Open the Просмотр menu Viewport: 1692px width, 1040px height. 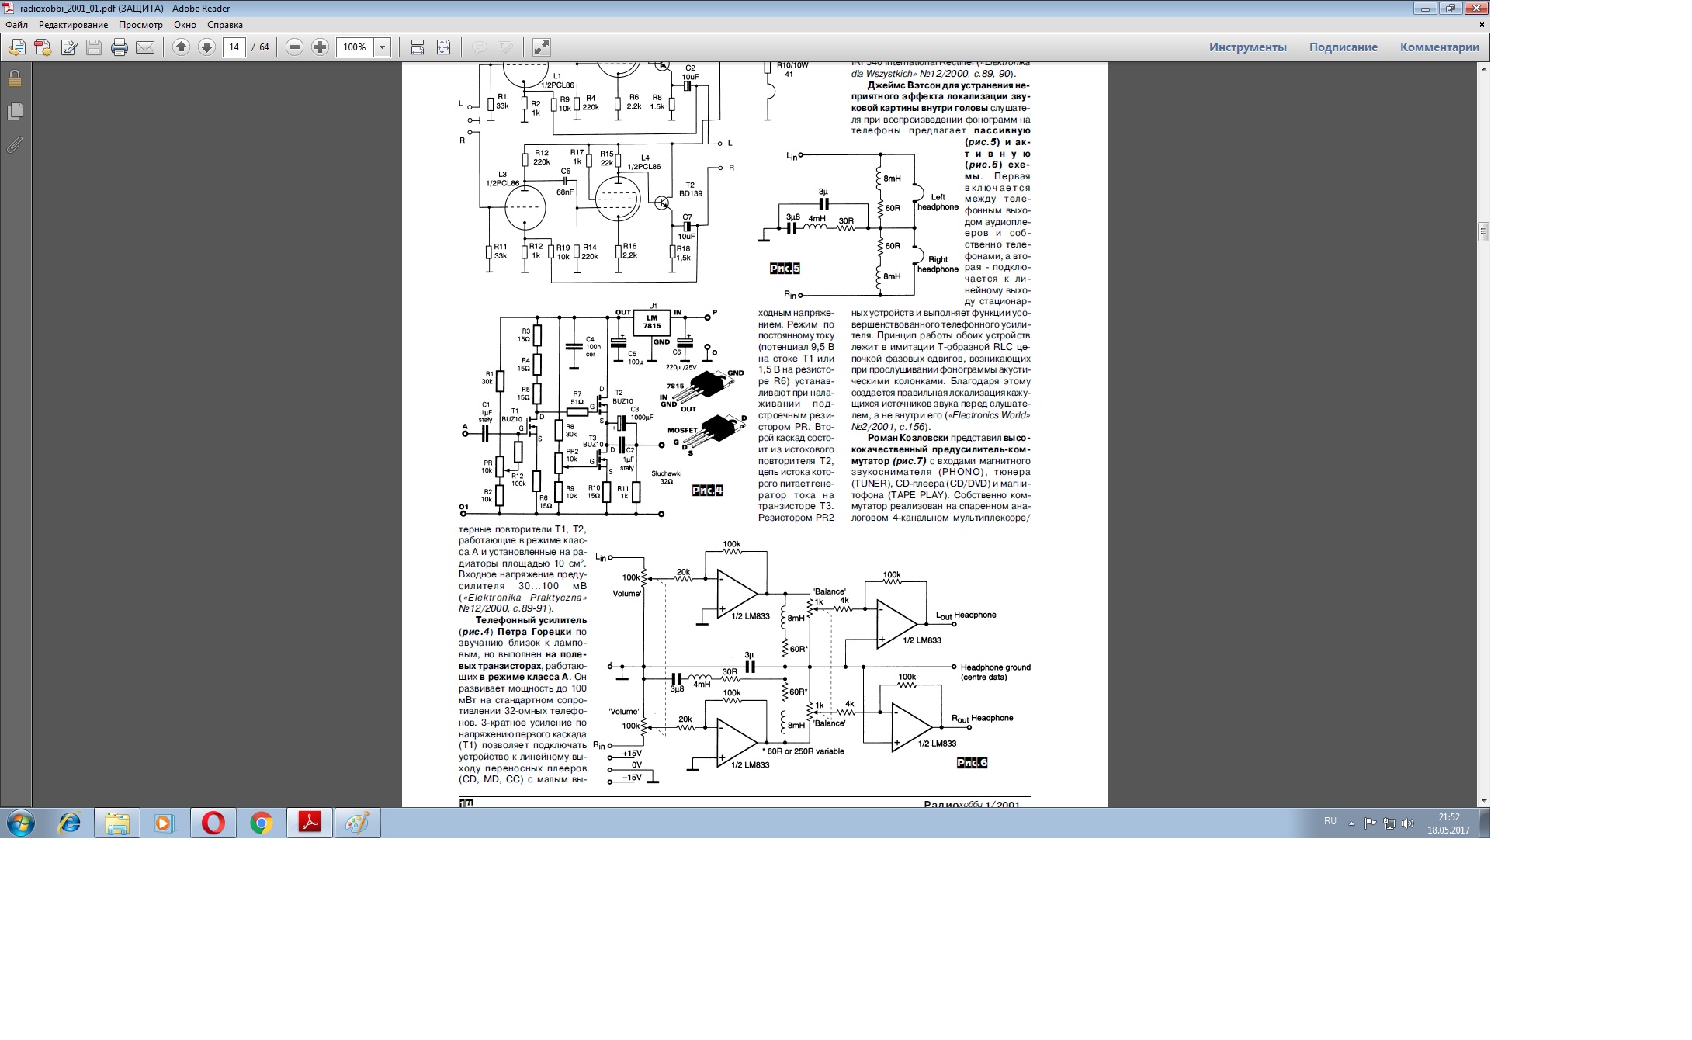pyautogui.click(x=140, y=25)
